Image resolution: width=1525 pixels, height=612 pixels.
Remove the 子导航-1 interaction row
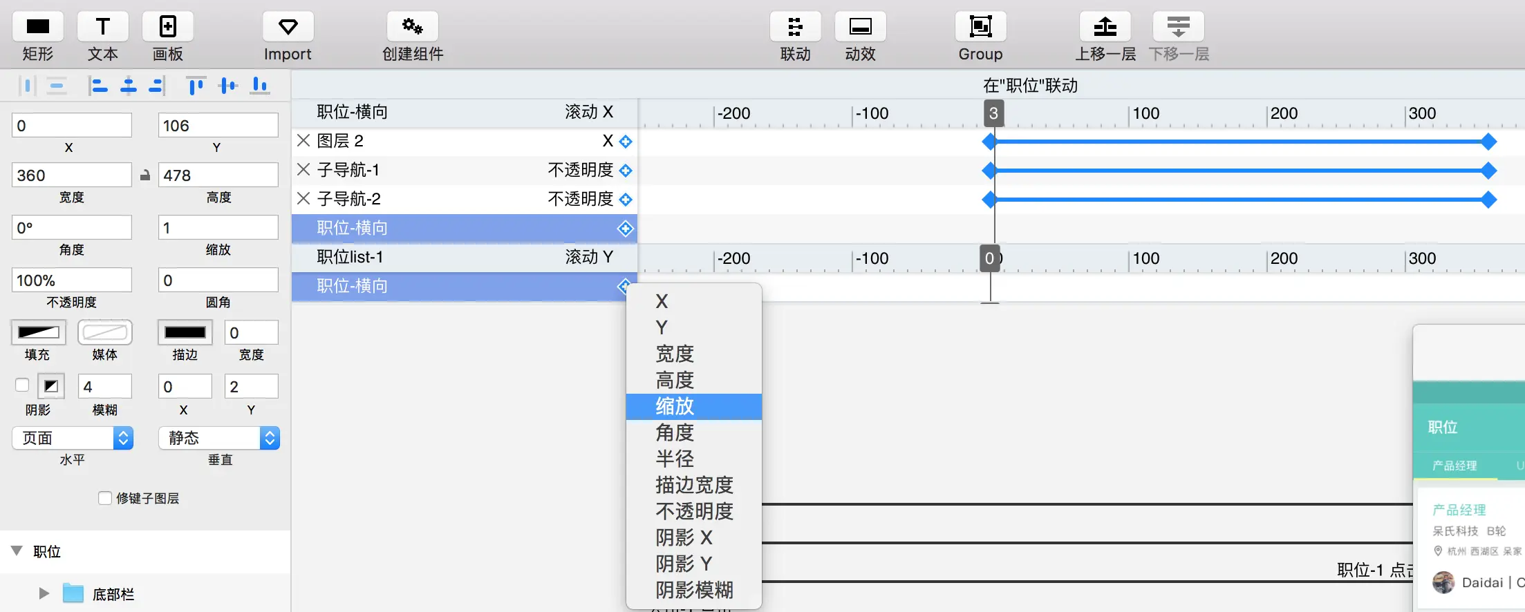click(x=303, y=170)
